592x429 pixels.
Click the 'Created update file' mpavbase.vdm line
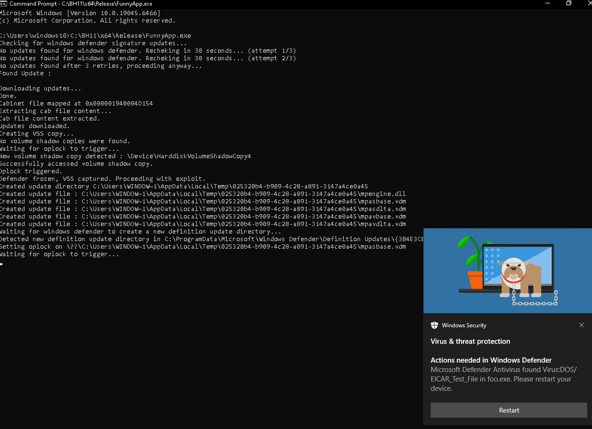(203, 216)
